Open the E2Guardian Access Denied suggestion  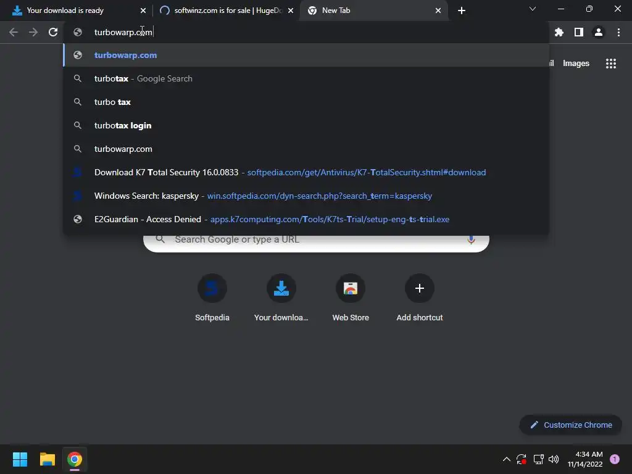click(x=306, y=219)
